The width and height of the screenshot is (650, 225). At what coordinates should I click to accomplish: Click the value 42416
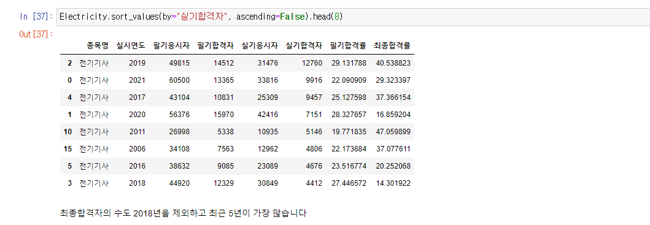268,115
